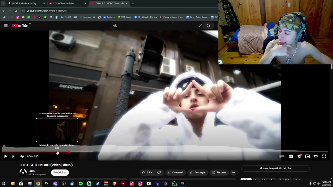This screenshot has width=333, height=187.
Task: Switch to theater mode
Action: click(316, 156)
